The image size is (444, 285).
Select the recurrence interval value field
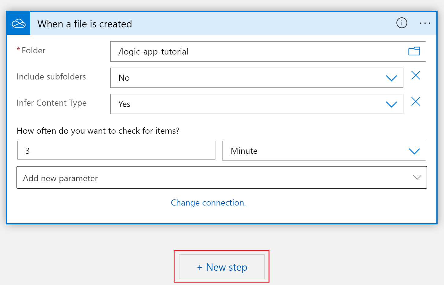click(x=116, y=150)
